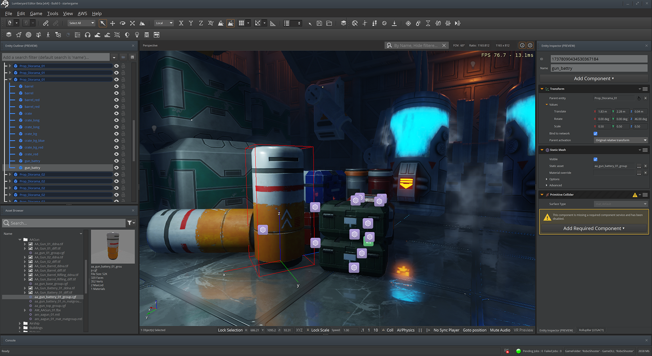This screenshot has width=652, height=356.
Task: Open the Tools menu
Action: (53, 14)
